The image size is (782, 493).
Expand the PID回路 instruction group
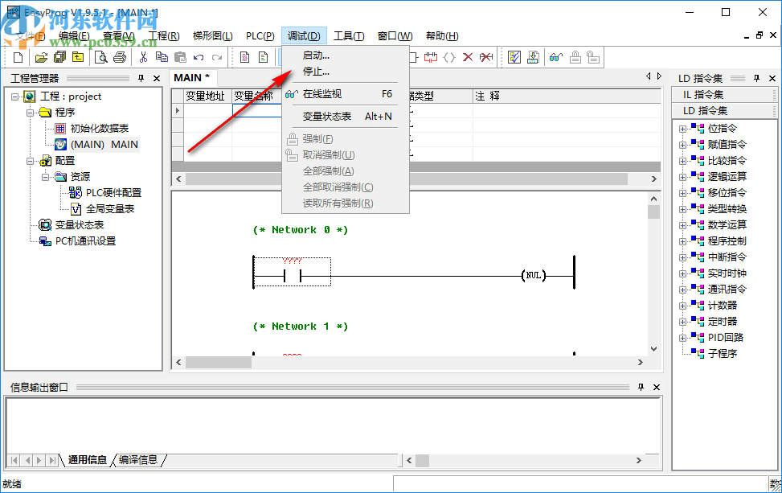tap(682, 338)
